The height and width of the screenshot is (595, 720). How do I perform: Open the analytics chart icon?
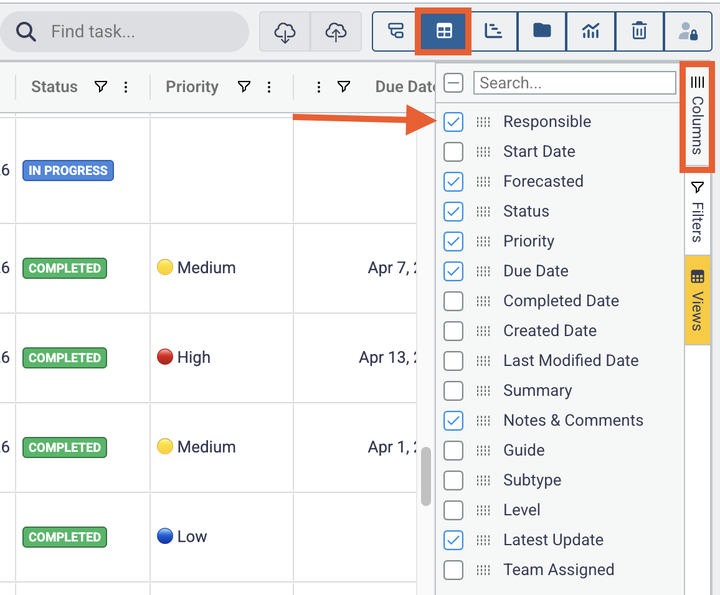point(590,31)
